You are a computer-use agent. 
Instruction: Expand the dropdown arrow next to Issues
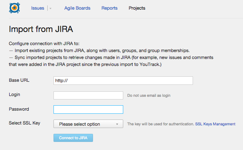pyautogui.click(x=50, y=8)
